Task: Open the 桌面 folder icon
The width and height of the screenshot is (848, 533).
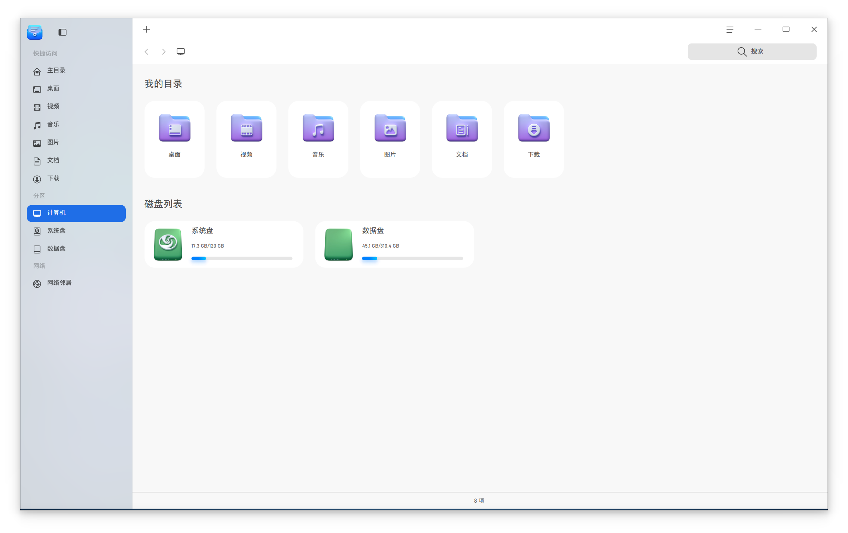Action: click(x=175, y=128)
